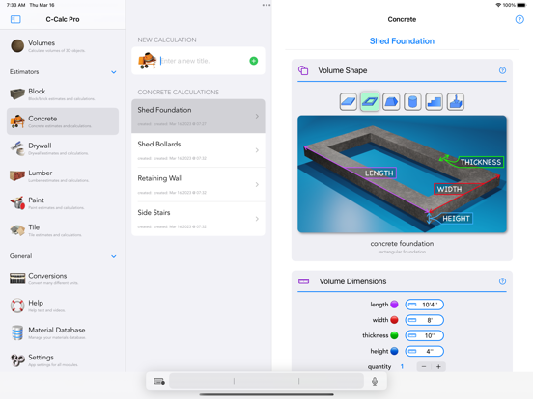The image size is (533, 399).
Task: Select the trapezoid wedge volume shape
Action: click(391, 101)
